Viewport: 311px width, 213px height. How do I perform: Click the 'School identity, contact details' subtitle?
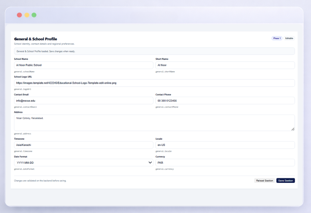(44, 44)
